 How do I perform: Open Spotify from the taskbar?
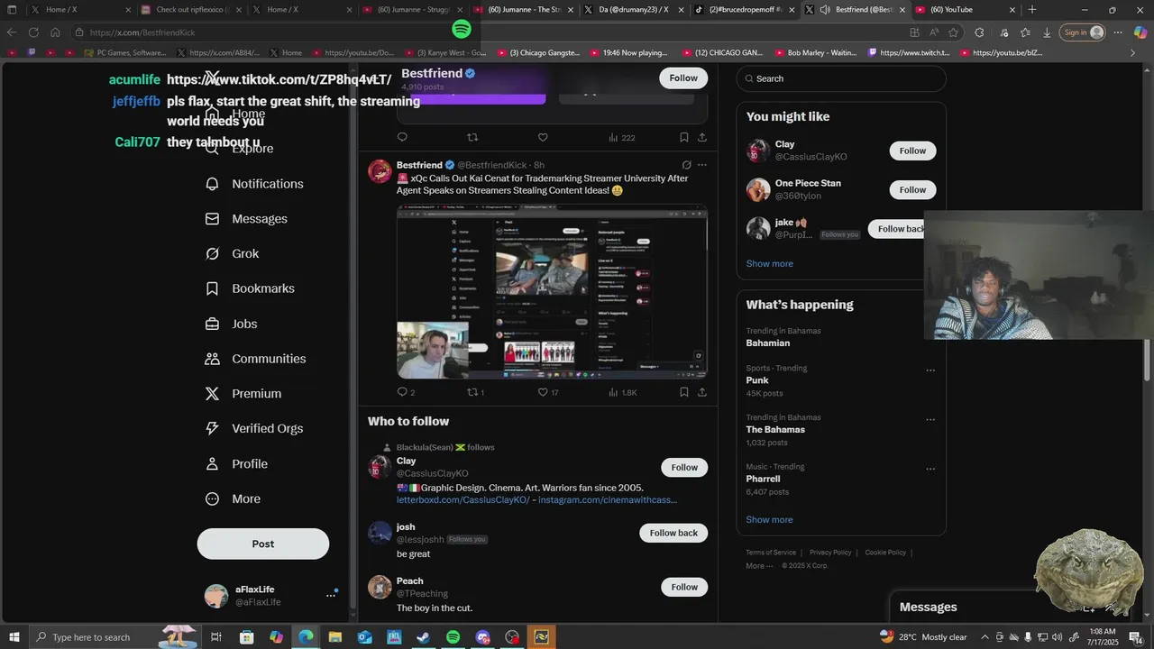coord(453,637)
